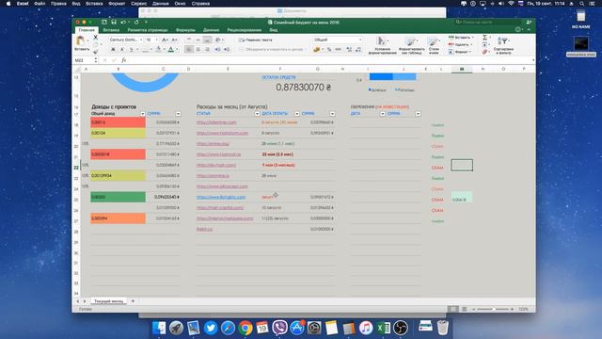Click the Clear eraser icon
Image resolution: width=602 pixels, height=339 pixels.
click(x=485, y=52)
